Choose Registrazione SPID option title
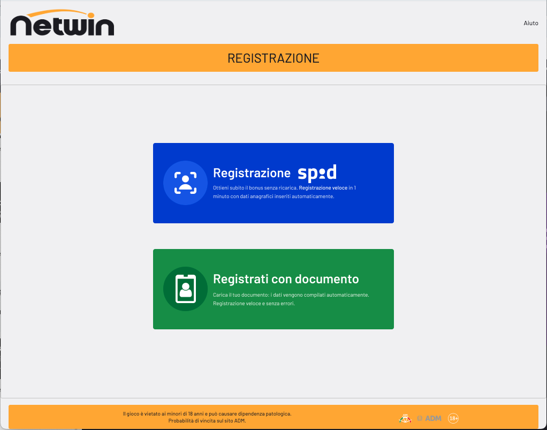Screen dimensions: 547x430 252,173
